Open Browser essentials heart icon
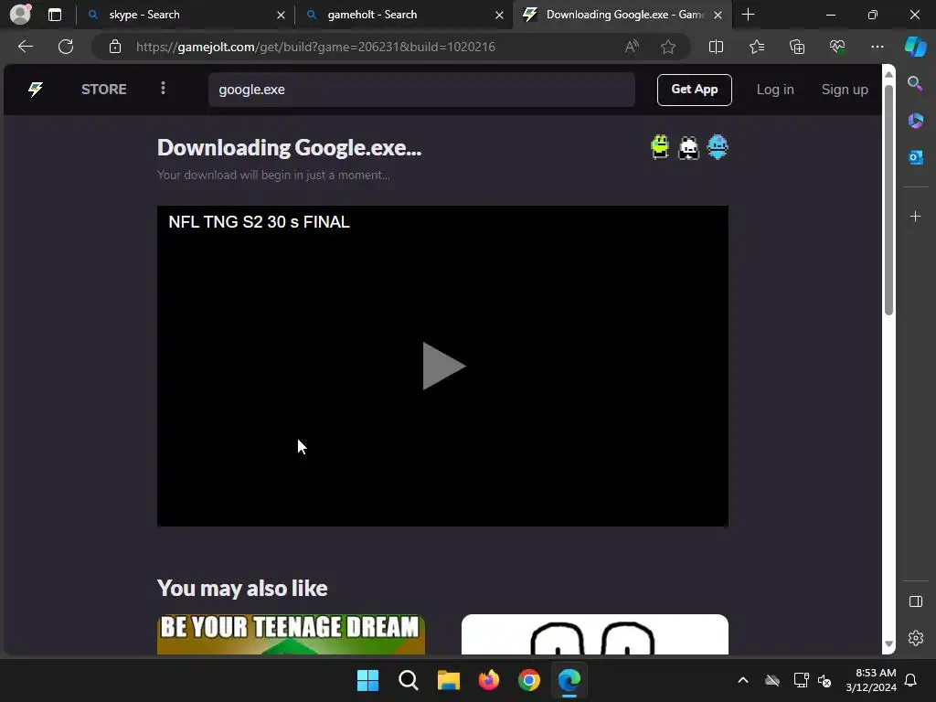Viewport: 936px width, 702px height. (x=837, y=47)
